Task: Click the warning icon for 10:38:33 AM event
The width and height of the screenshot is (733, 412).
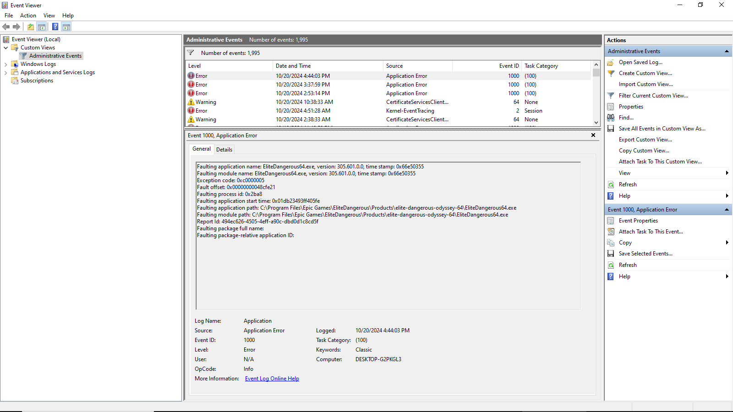Action: 191,102
